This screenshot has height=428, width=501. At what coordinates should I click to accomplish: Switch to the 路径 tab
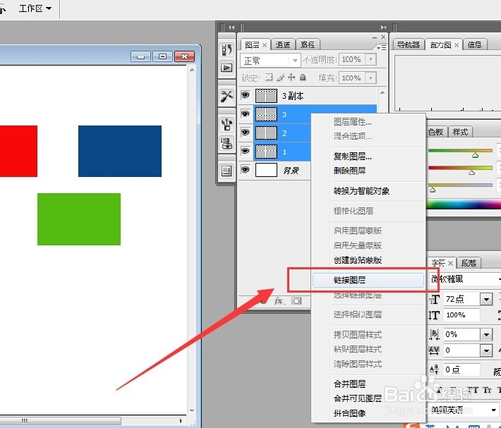coord(308,44)
